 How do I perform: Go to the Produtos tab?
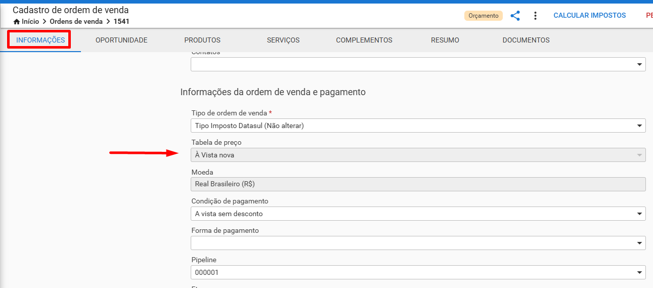(202, 40)
